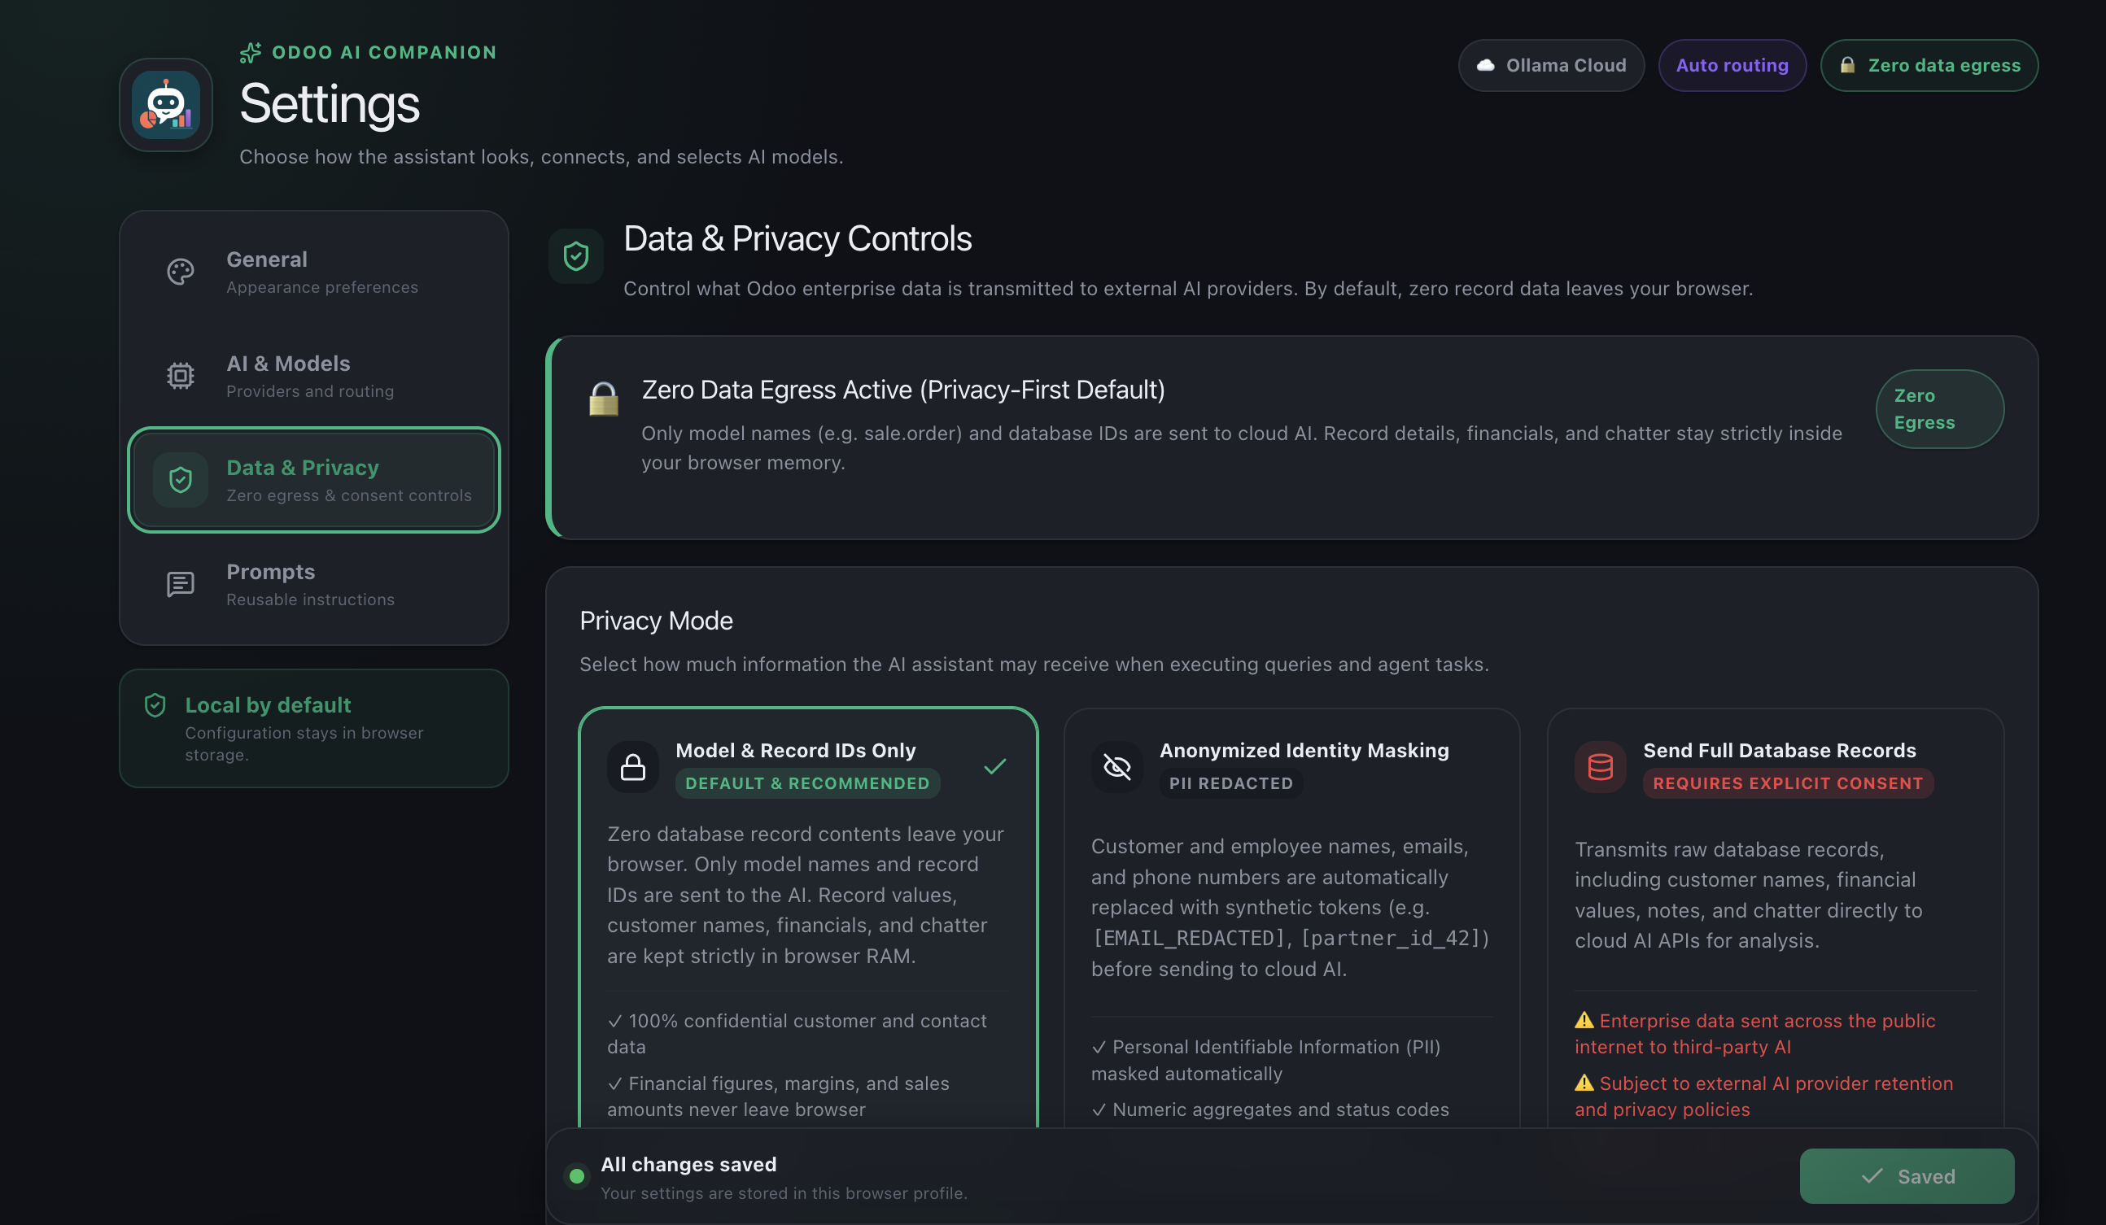Click 'Your settings are stored in this browser profile' text

click(x=784, y=1193)
